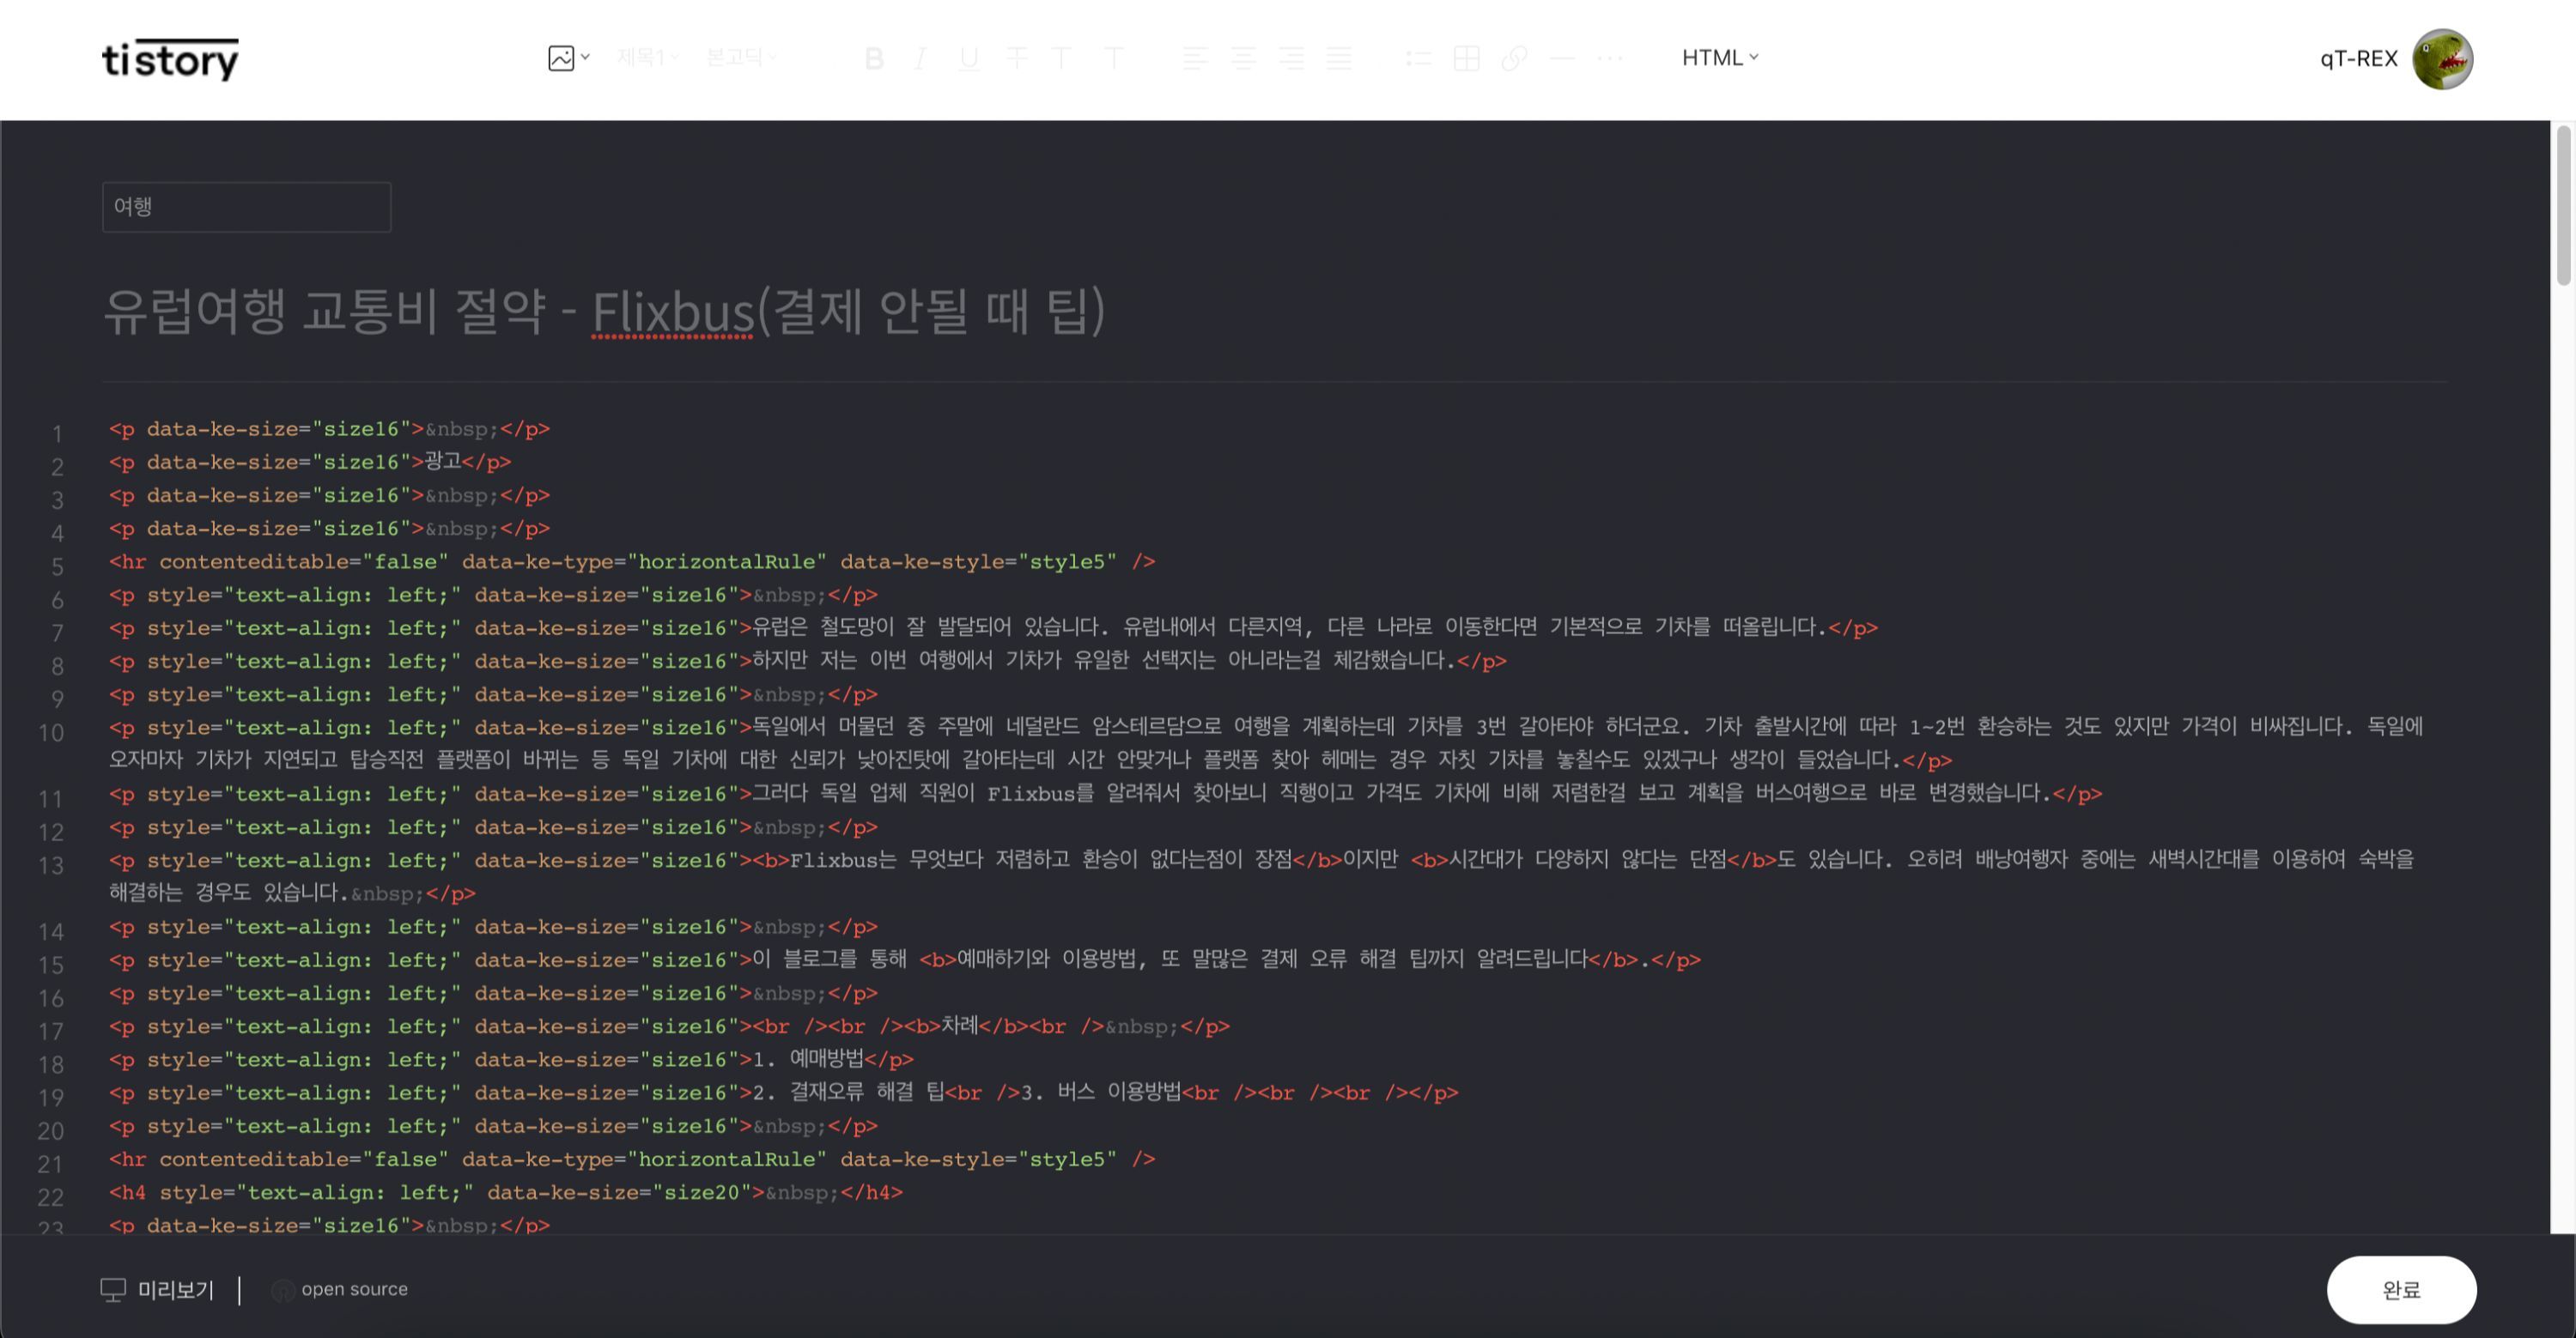The width and height of the screenshot is (2576, 1338).
Task: Insert a hyperlink
Action: click(x=1513, y=58)
